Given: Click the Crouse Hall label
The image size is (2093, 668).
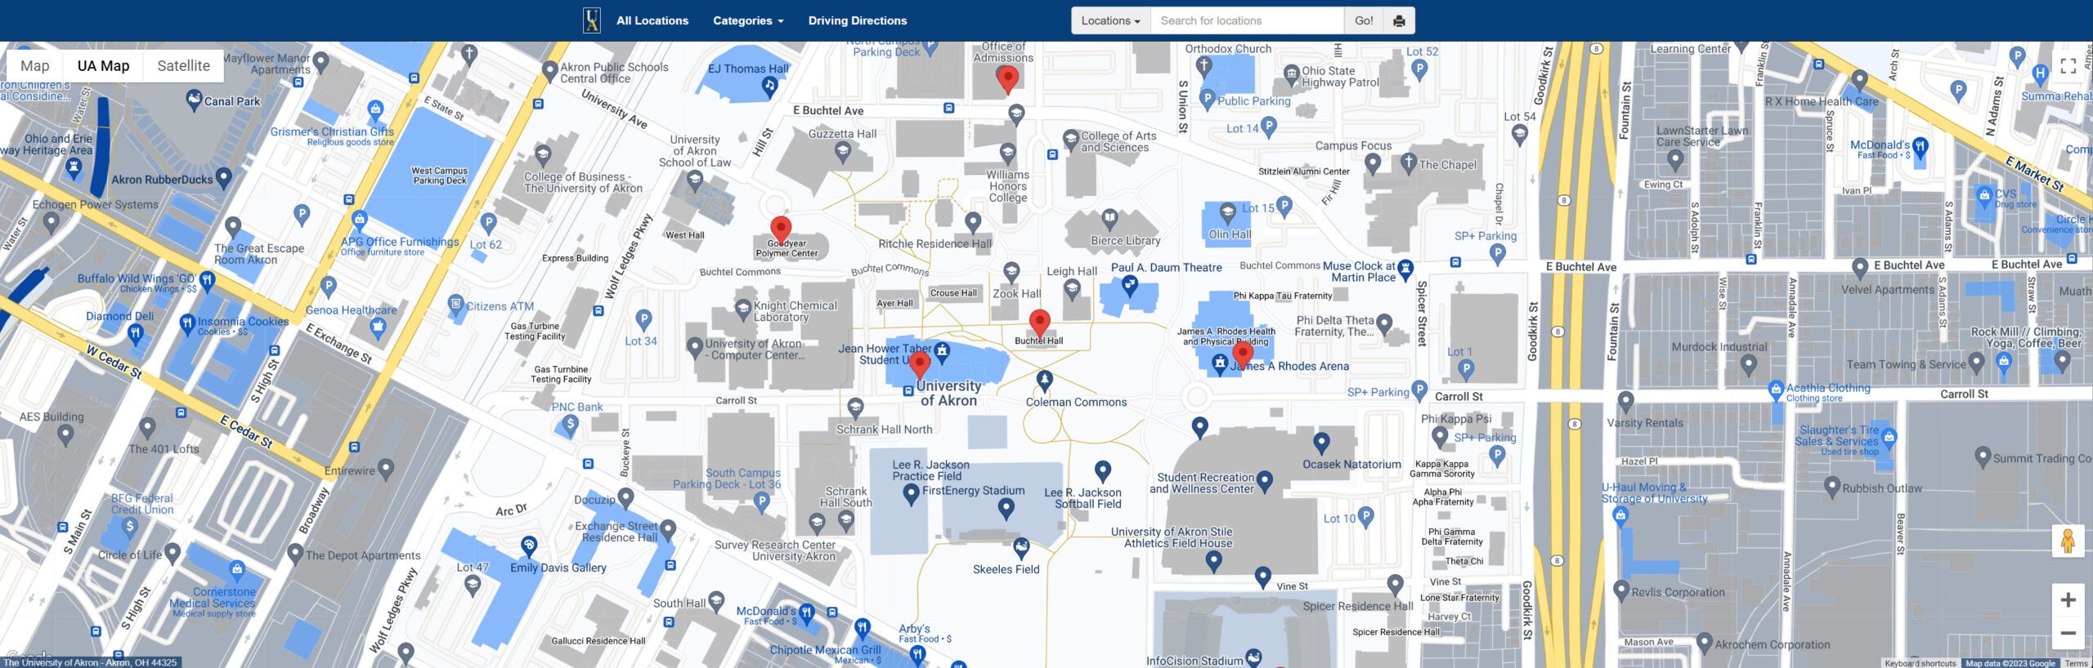Looking at the screenshot, I should (953, 292).
